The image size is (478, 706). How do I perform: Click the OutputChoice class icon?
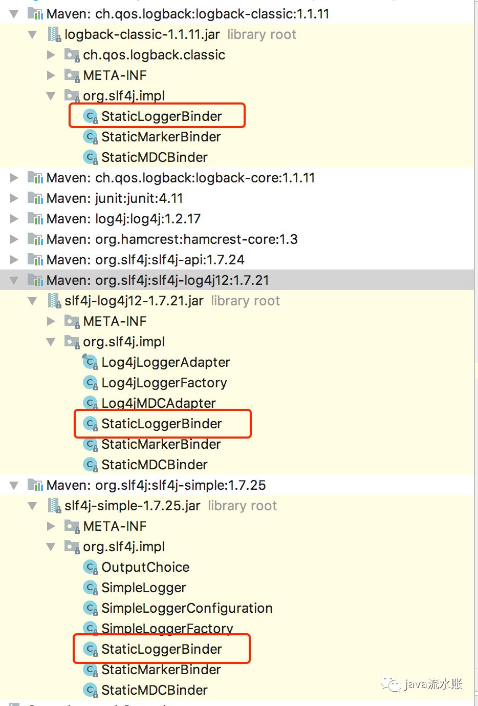tap(91, 568)
